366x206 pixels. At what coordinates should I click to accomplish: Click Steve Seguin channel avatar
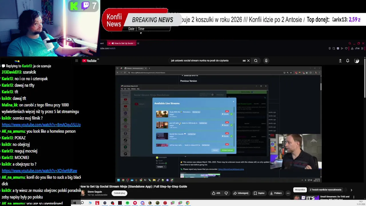(x=83, y=193)
